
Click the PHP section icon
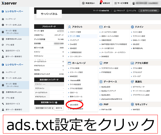tap(101, 104)
